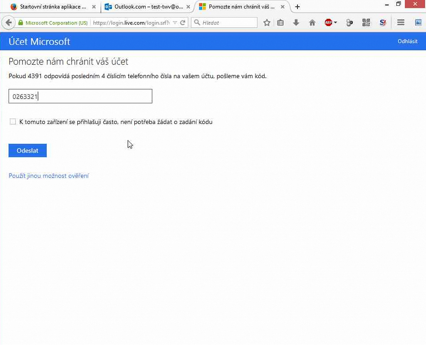Bookmark this page with star icon

267,22
